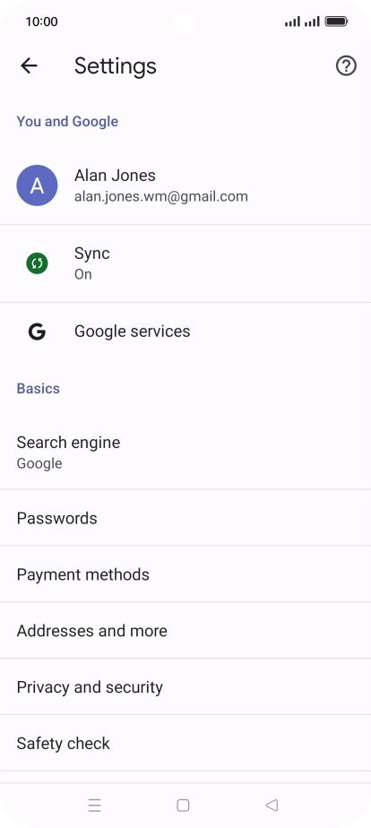Open Google services settings
This screenshot has height=828, width=371.
(185, 332)
